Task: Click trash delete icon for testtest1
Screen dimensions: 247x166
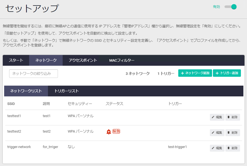Action: click(229, 117)
